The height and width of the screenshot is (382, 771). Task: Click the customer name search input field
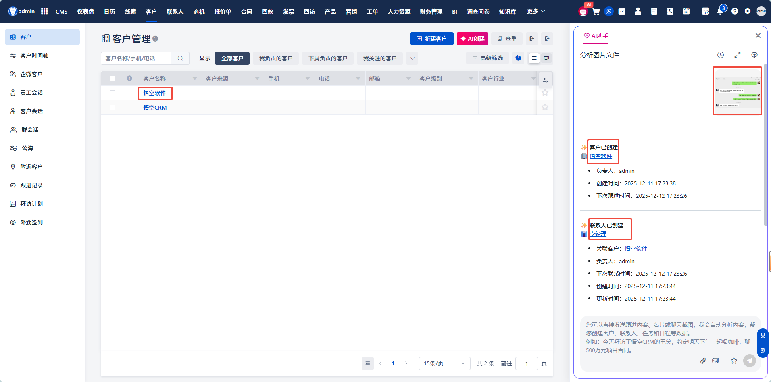(x=136, y=58)
